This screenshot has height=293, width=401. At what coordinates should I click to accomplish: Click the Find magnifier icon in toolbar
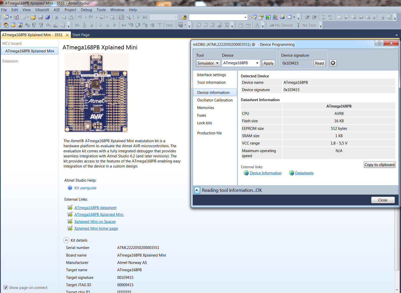pyautogui.click(x=129, y=17)
